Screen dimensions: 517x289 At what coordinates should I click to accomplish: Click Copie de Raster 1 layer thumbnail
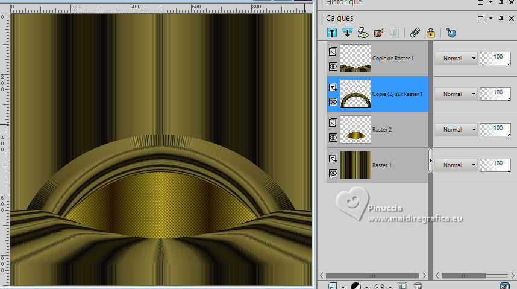356,58
